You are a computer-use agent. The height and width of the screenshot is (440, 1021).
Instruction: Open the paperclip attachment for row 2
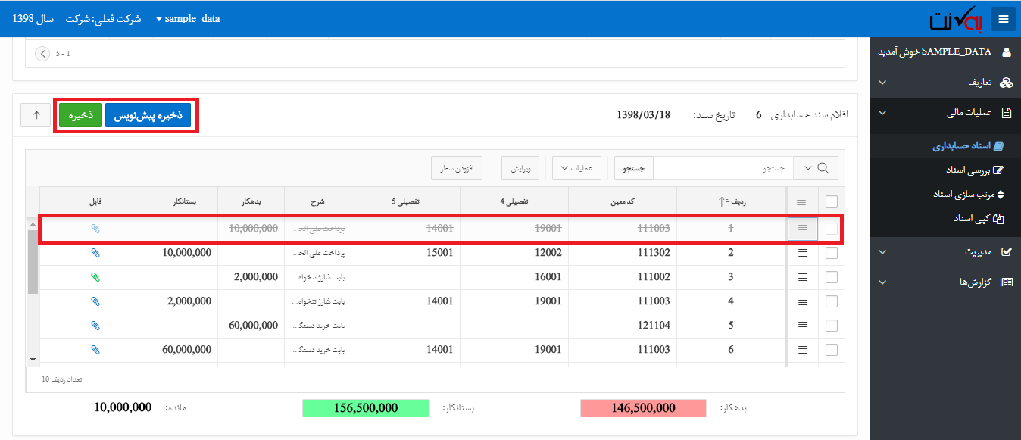(95, 253)
